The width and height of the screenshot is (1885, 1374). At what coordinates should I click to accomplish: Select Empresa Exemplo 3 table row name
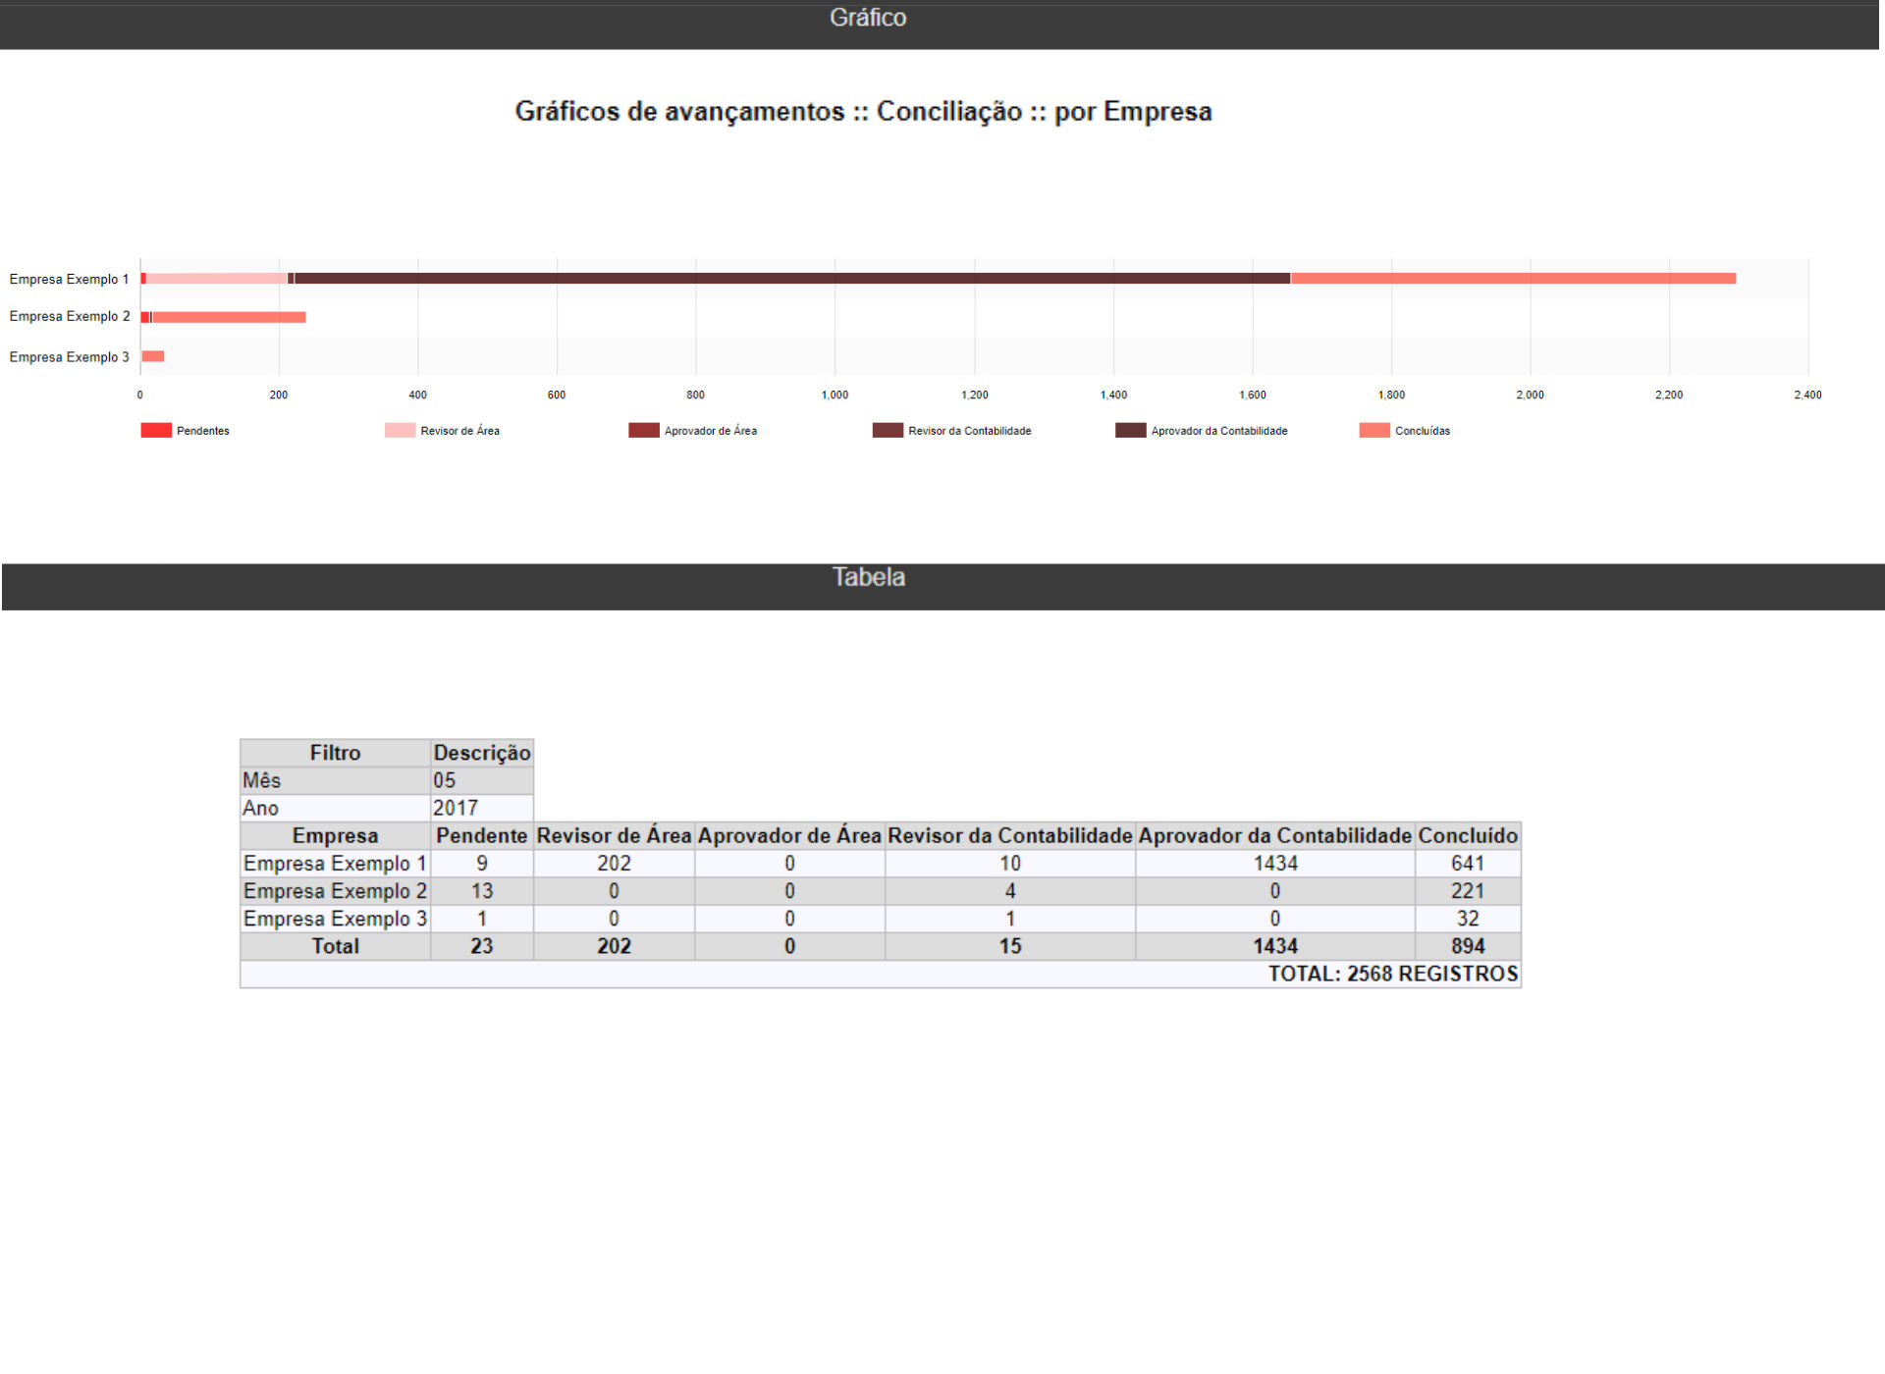[336, 919]
